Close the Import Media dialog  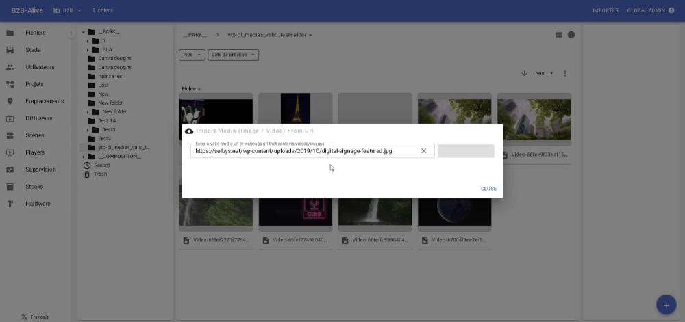click(x=488, y=189)
